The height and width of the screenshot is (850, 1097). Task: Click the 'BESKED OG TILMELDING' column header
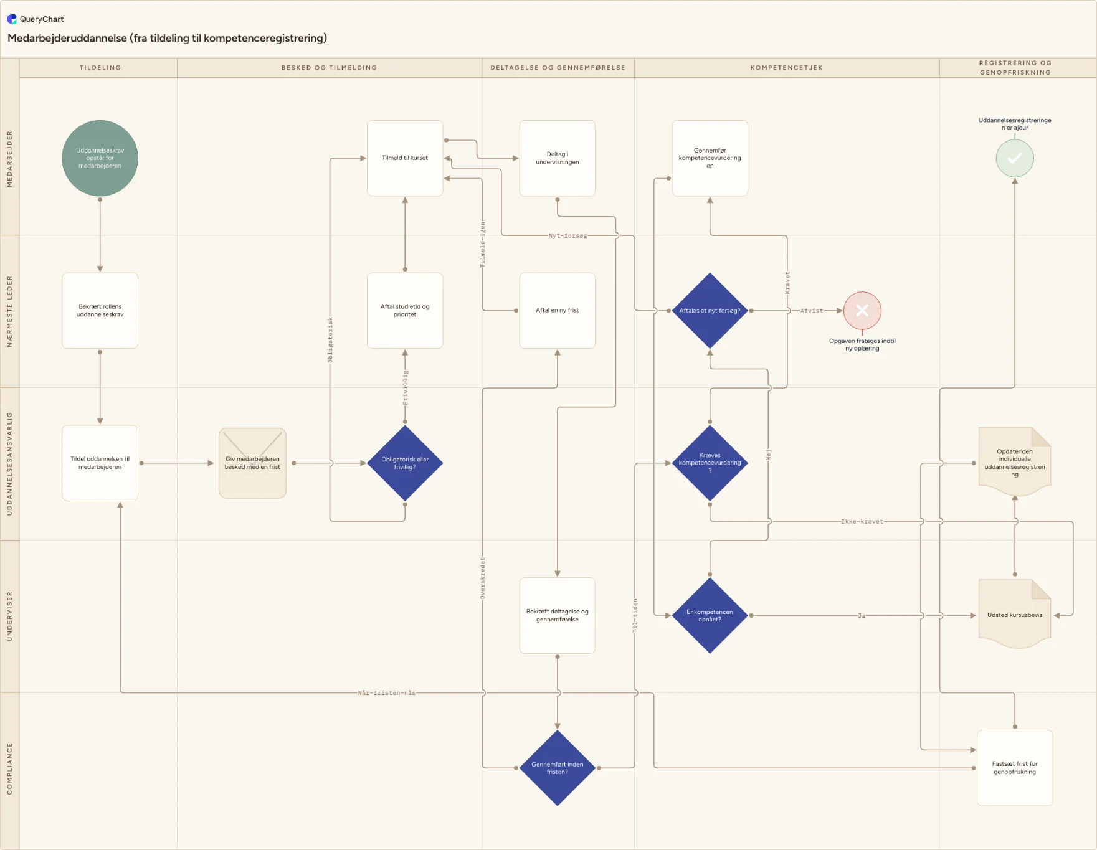pos(329,68)
